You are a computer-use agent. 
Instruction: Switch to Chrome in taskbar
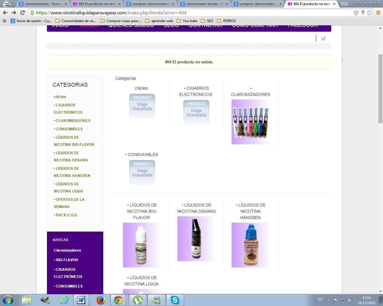pos(118,300)
